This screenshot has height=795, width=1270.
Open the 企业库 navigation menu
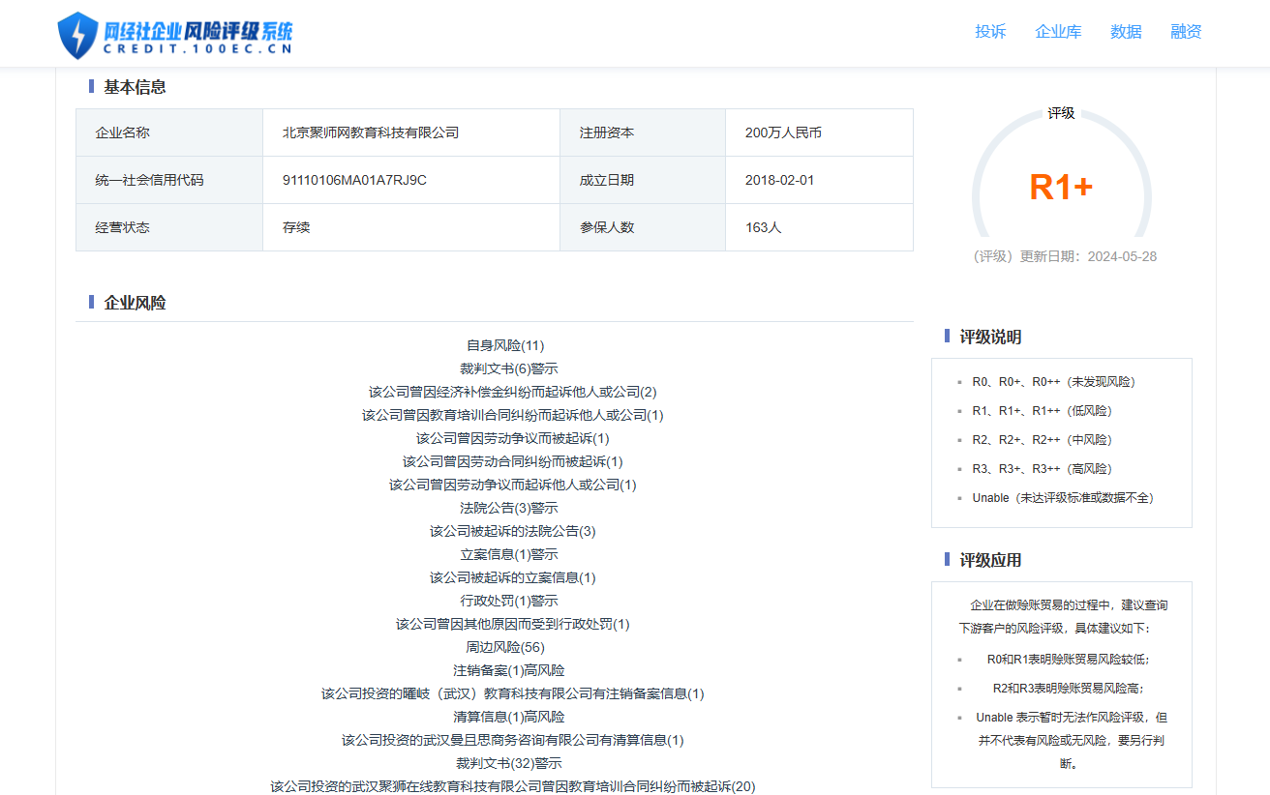tap(1058, 31)
